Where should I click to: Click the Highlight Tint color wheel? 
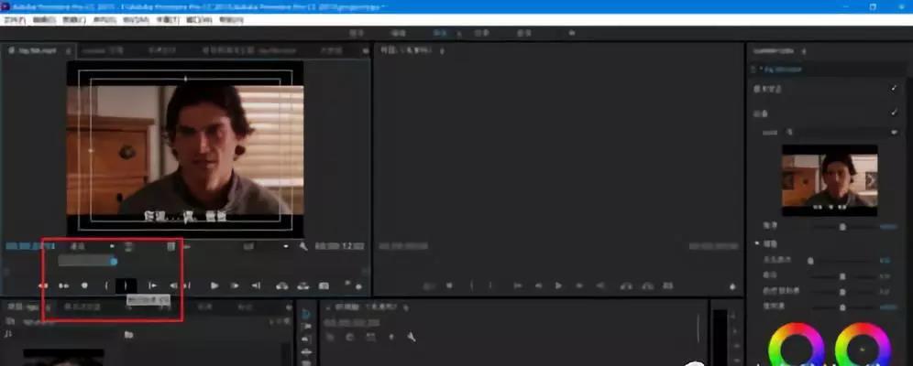coord(863,350)
